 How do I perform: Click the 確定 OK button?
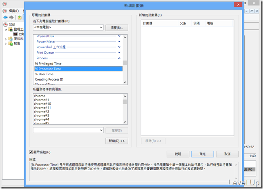click(x=203, y=154)
